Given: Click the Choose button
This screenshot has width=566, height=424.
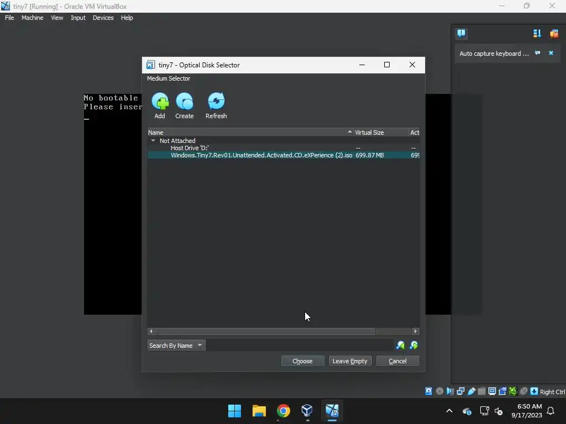Looking at the screenshot, I should (302, 361).
